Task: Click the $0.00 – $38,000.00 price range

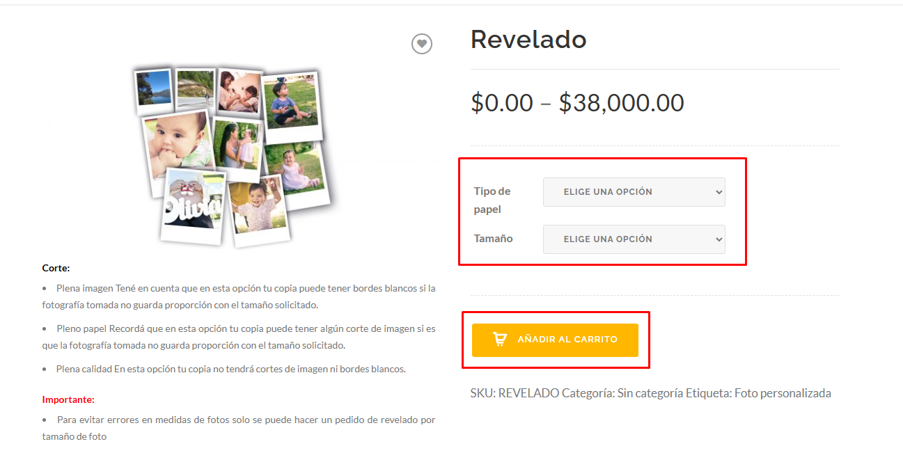Action: (577, 103)
